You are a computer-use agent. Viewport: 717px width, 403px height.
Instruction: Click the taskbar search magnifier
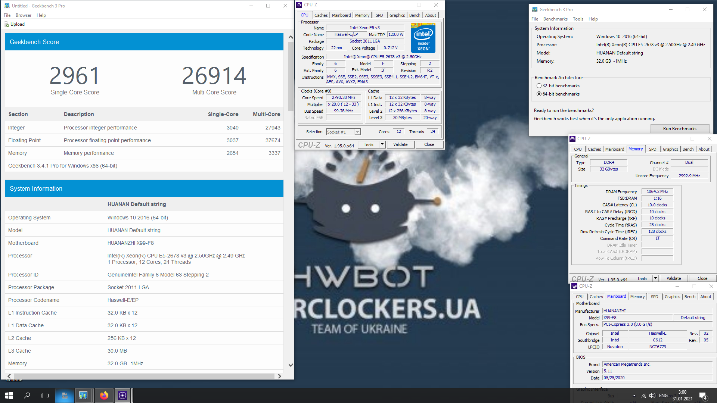pyautogui.click(x=27, y=396)
